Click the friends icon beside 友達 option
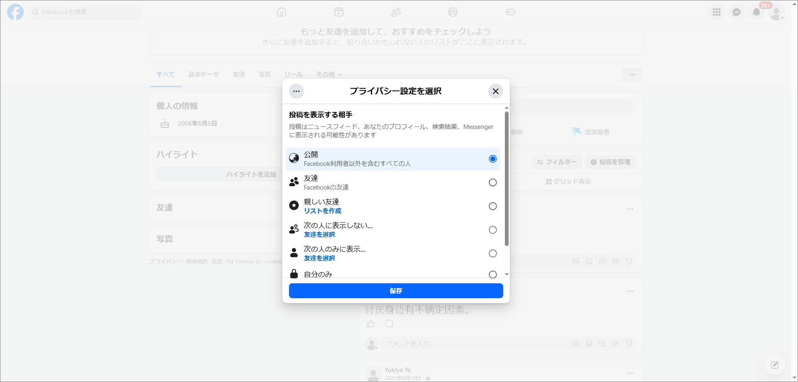This screenshot has height=382, width=798. tap(294, 182)
